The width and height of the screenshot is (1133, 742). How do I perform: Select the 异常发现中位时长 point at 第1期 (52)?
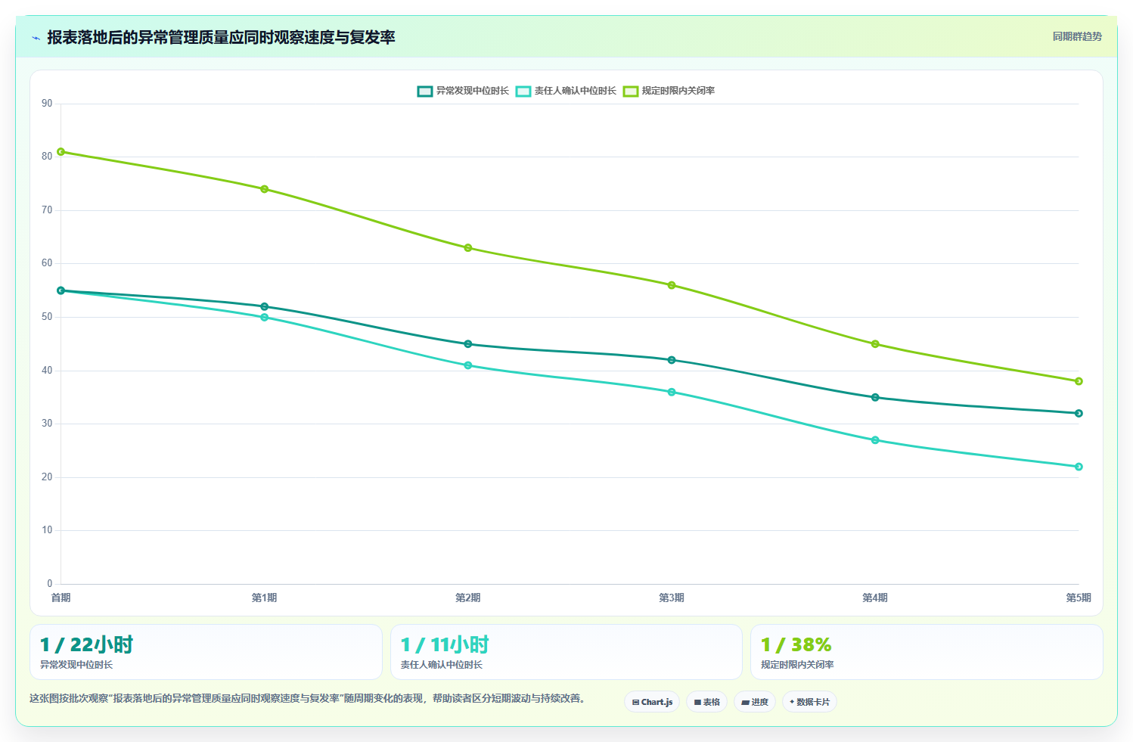coord(265,306)
